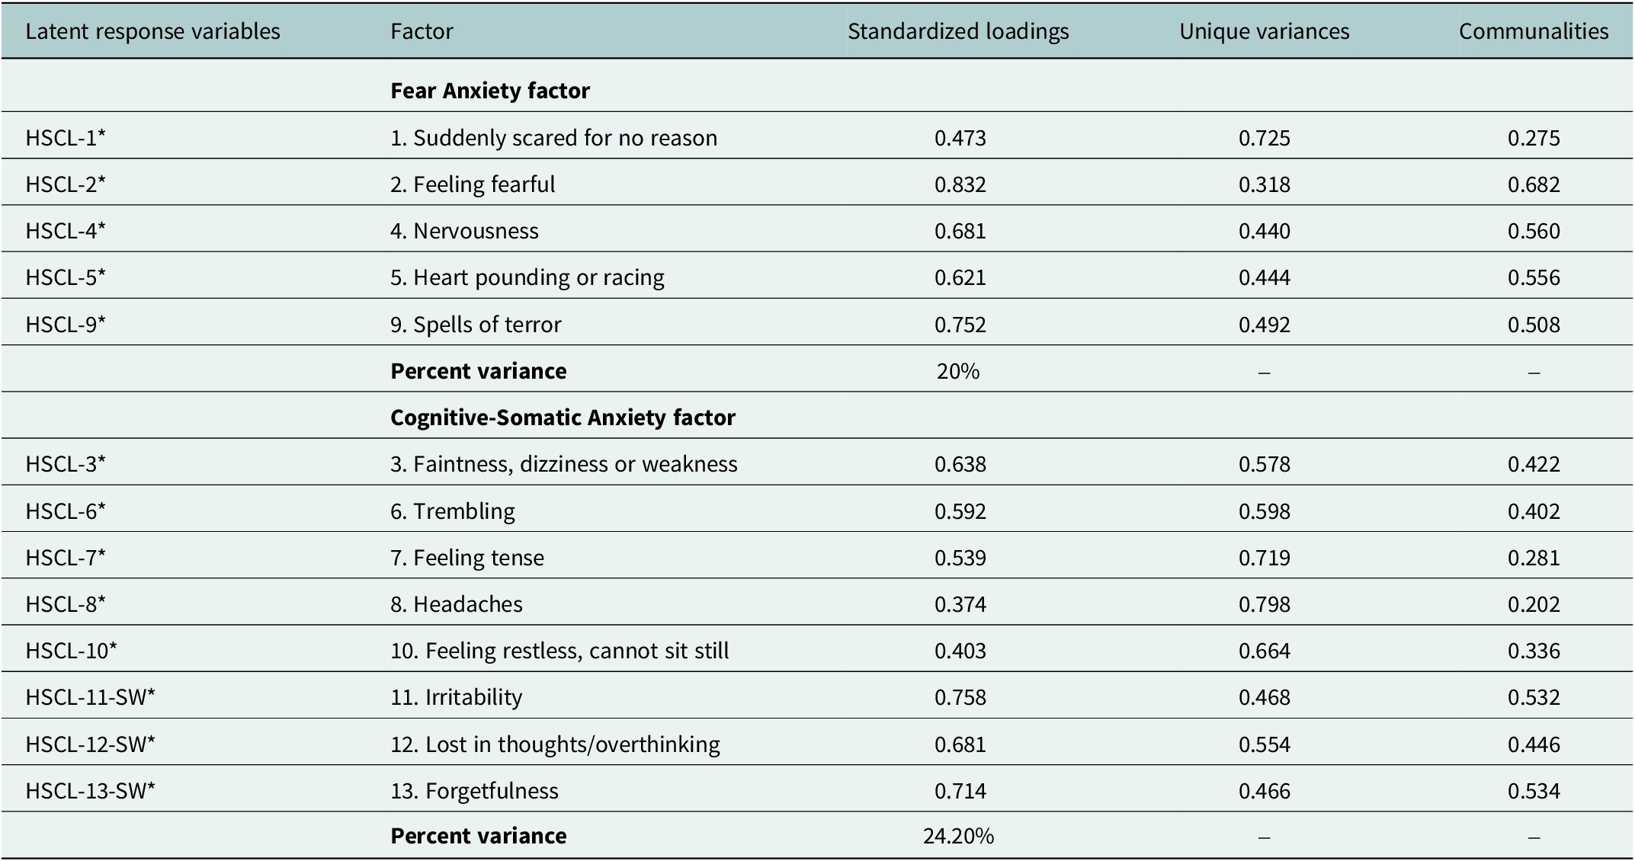Select the HSCL-8* row label
This screenshot has width=1635, height=861.
coord(66,604)
